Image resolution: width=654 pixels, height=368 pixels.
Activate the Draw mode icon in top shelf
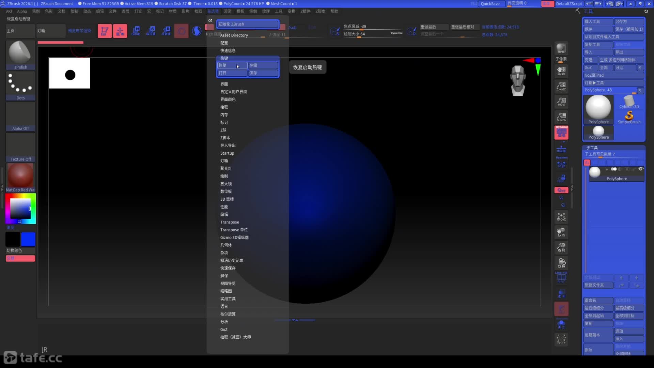(120, 31)
